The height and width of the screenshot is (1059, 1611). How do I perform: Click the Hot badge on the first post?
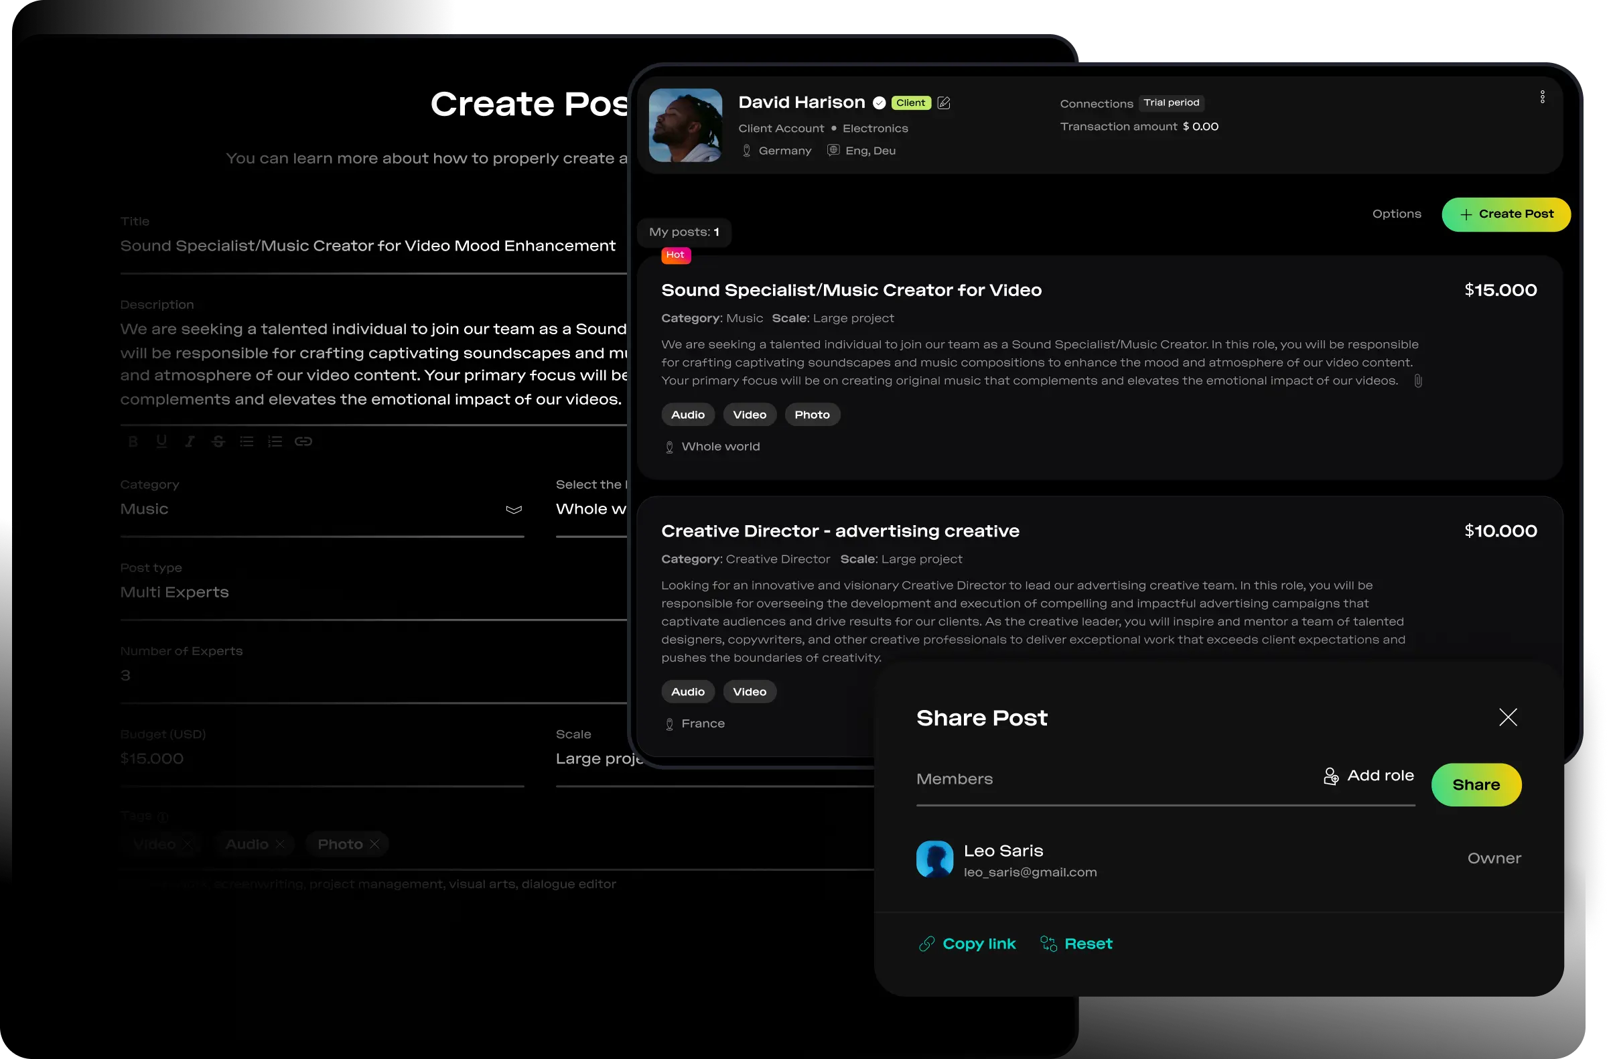click(675, 255)
